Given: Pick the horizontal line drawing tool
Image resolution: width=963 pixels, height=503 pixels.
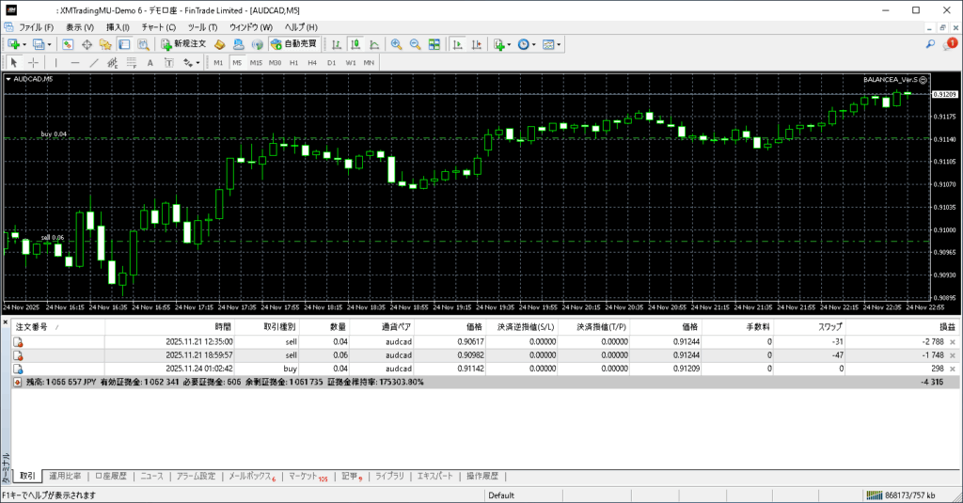Looking at the screenshot, I should [76, 63].
